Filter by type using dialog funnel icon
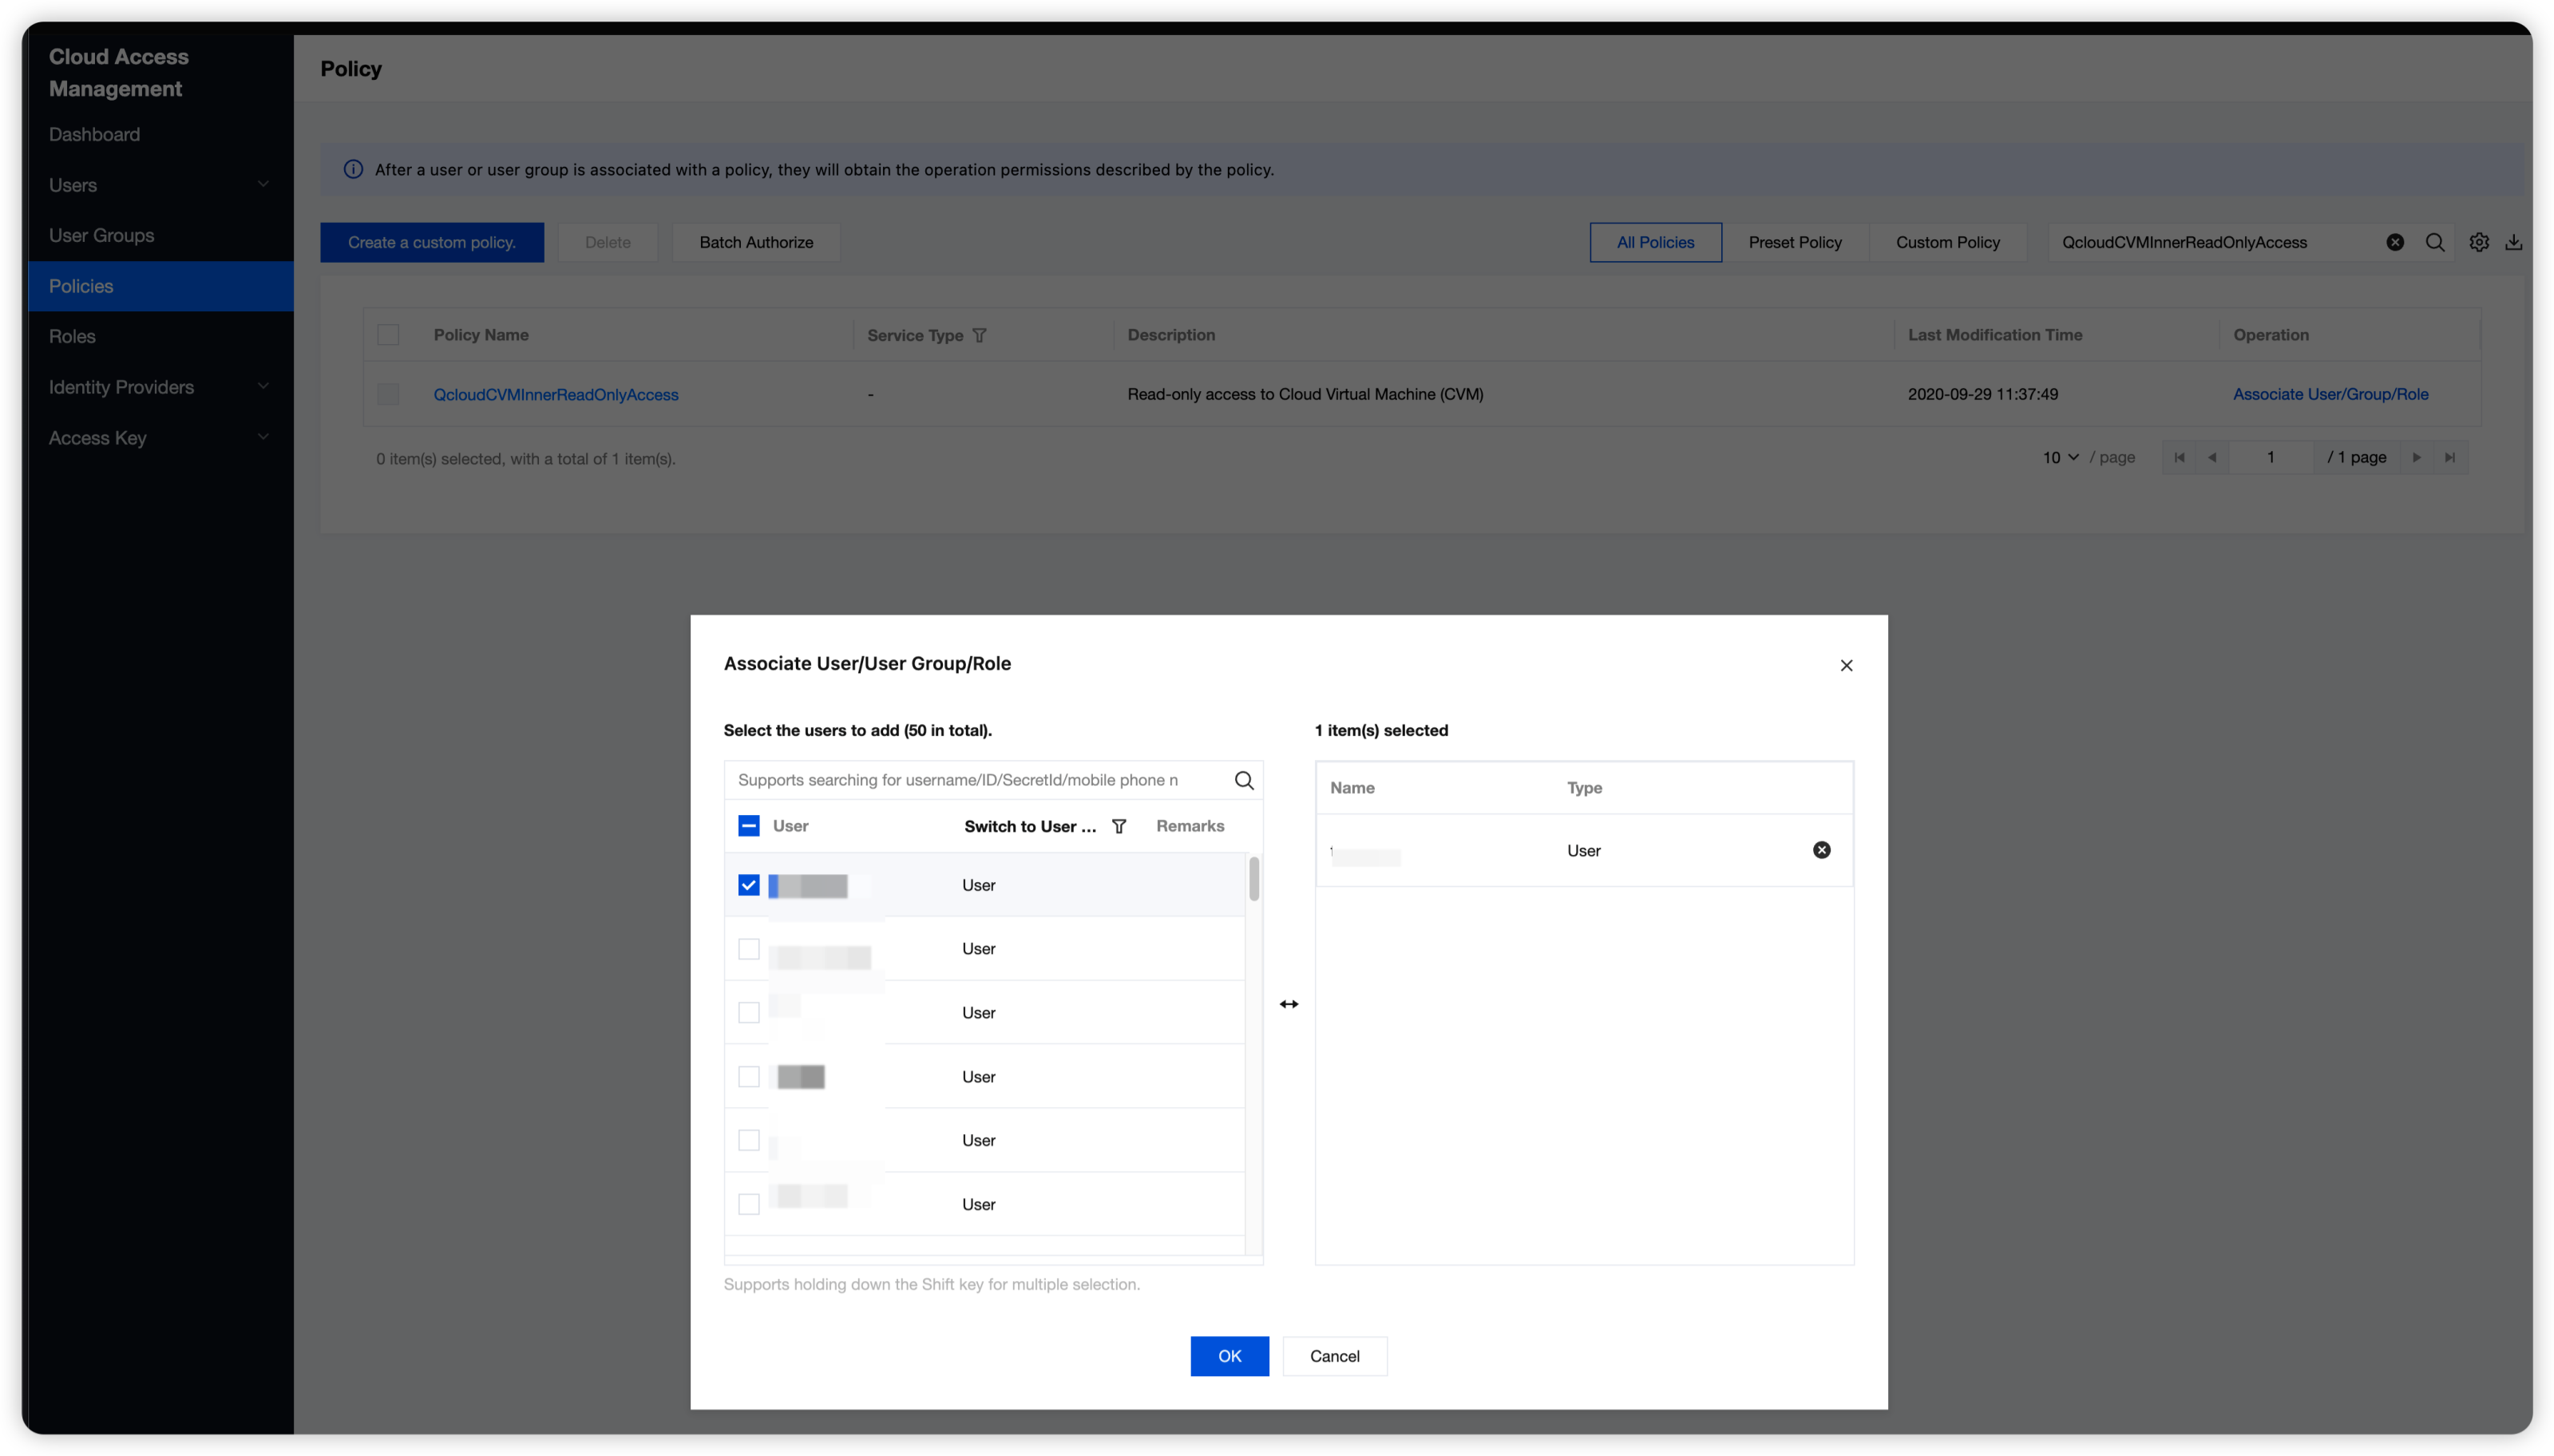The height and width of the screenshot is (1456, 2554). 1119,826
